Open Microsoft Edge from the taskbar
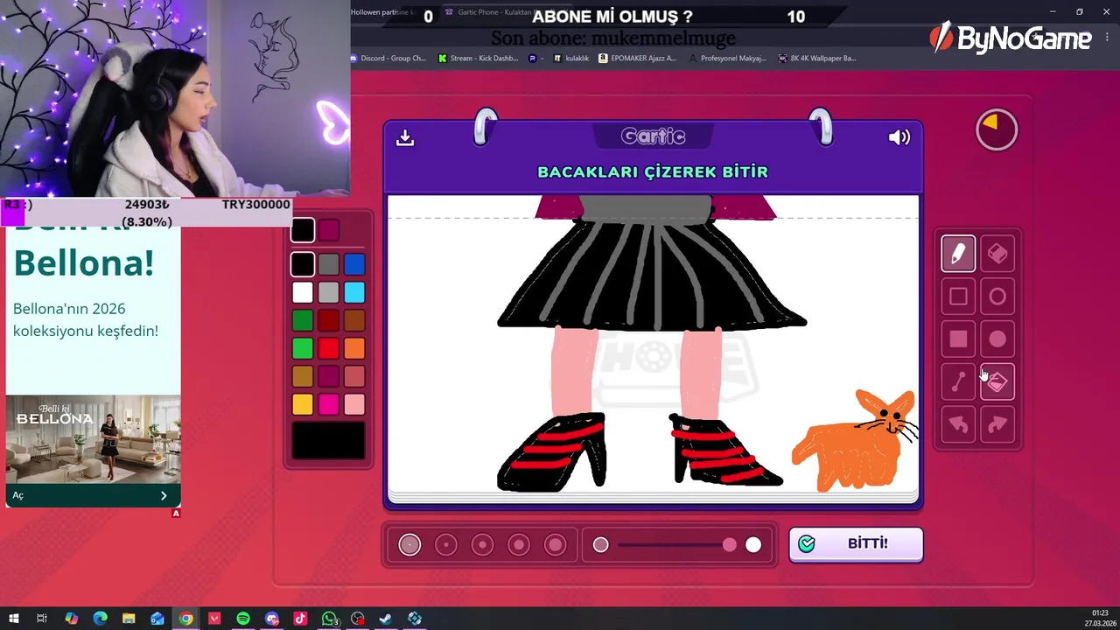This screenshot has width=1120, height=630. [x=100, y=619]
